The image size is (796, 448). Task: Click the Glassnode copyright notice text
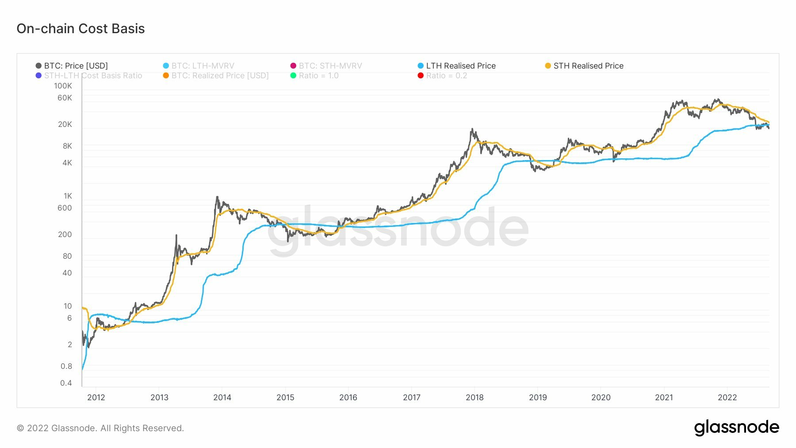pos(100,428)
